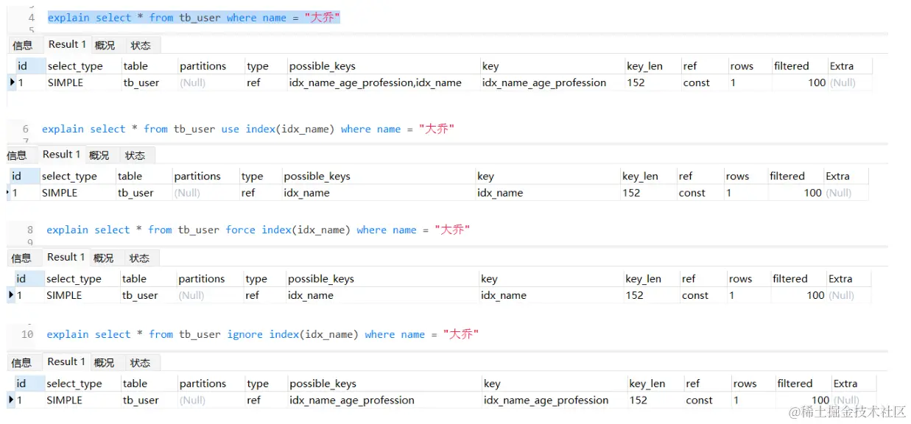Switch to 概况 tab below the force index query
The height and width of the screenshot is (424, 911).
click(103, 258)
